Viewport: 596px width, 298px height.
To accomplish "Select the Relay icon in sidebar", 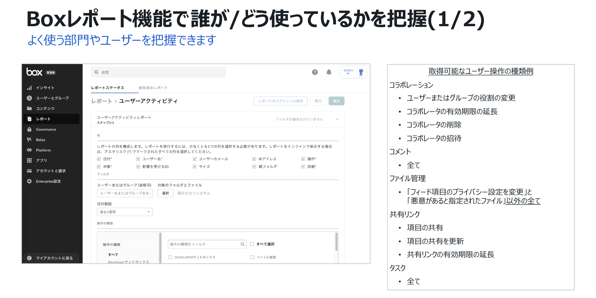I will tap(29, 140).
